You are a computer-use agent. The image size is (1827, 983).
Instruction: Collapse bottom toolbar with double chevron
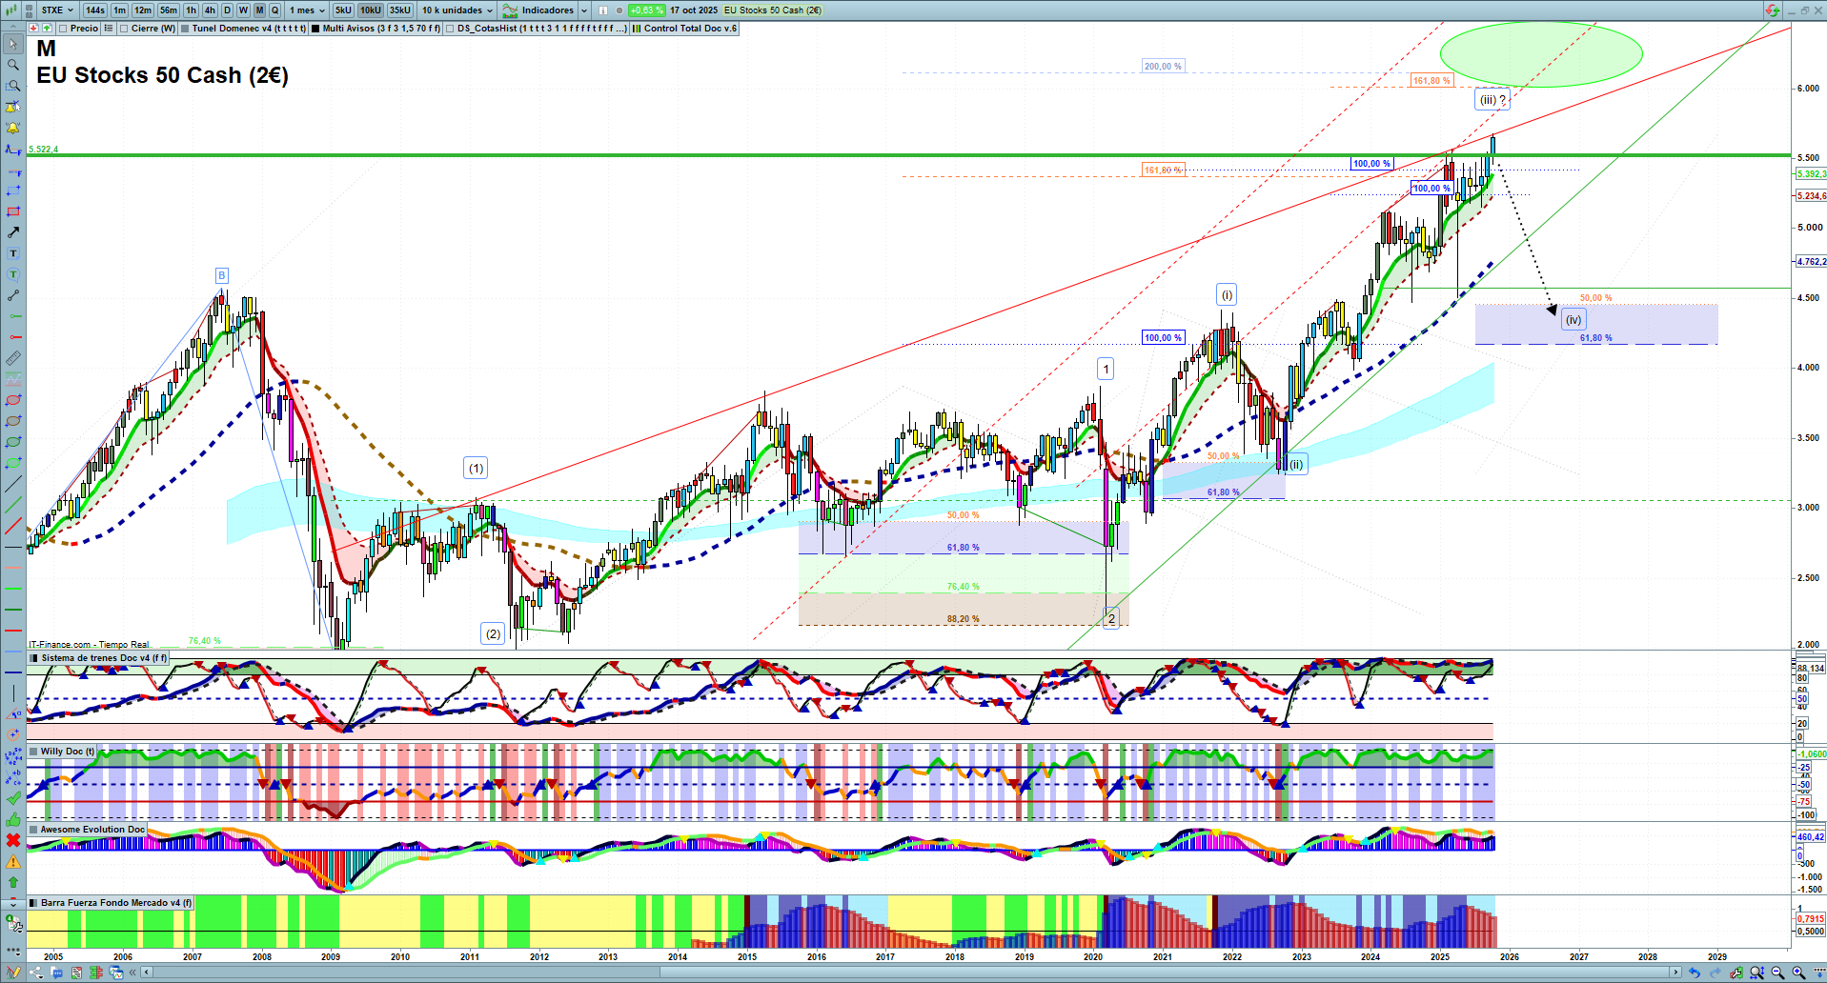(x=133, y=973)
